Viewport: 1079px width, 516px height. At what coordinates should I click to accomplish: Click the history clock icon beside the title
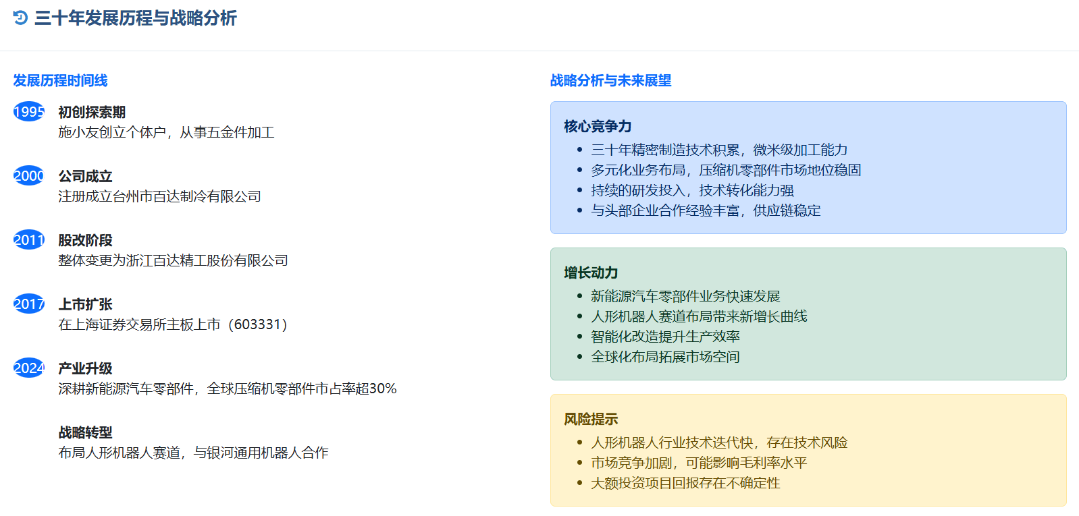pyautogui.click(x=20, y=18)
